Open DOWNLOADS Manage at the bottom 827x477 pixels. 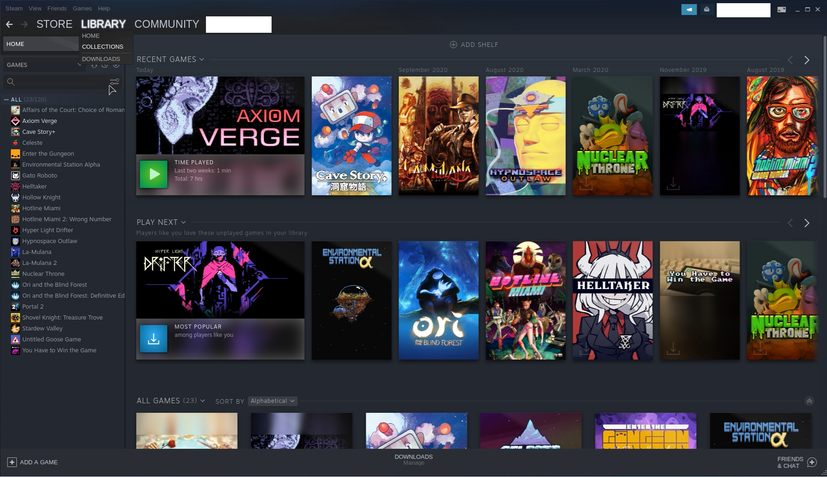point(414,460)
